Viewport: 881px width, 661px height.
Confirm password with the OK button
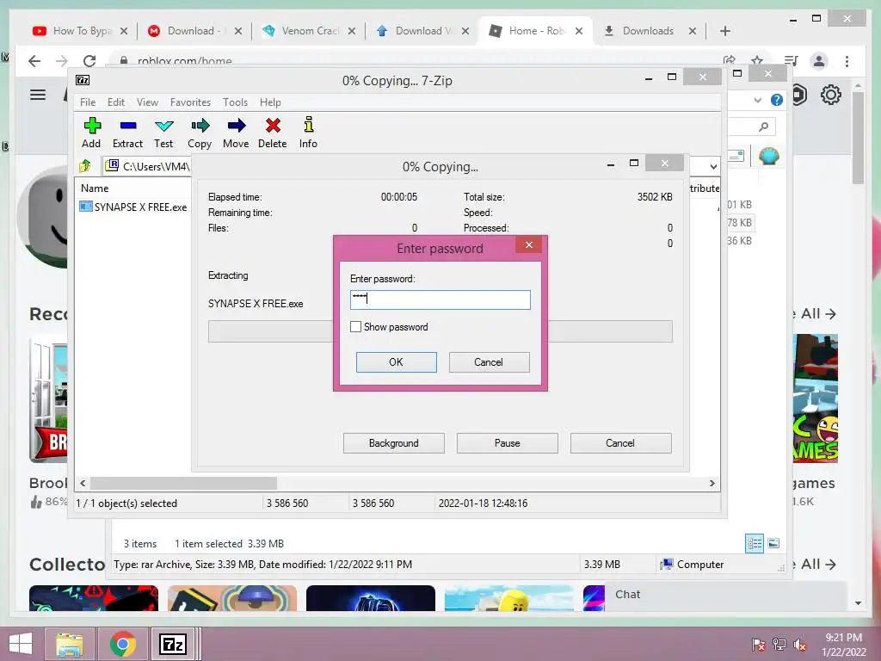pyautogui.click(x=396, y=362)
